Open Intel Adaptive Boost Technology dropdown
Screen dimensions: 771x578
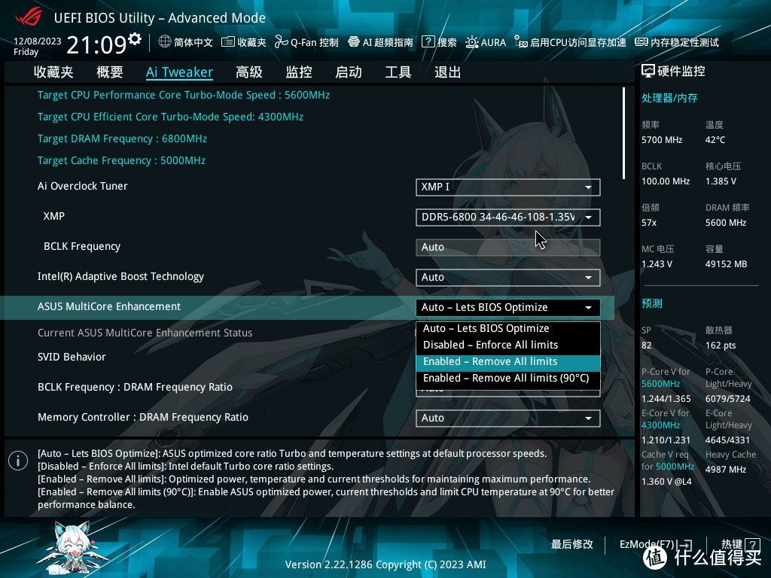coord(508,278)
